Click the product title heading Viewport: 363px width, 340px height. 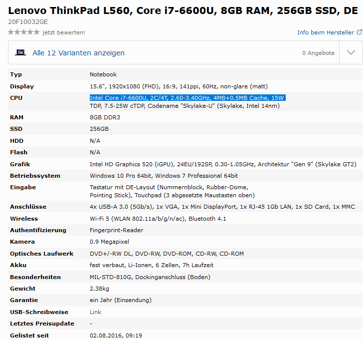coord(183,10)
